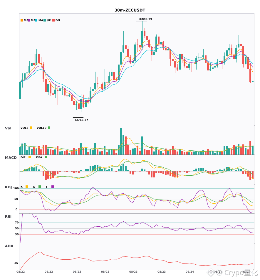The image size is (260, 280).
Task: Click the tallest green volume bar
Action: click(121, 141)
